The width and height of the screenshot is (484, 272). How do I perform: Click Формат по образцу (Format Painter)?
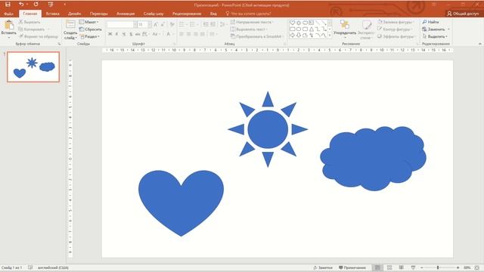point(39,36)
